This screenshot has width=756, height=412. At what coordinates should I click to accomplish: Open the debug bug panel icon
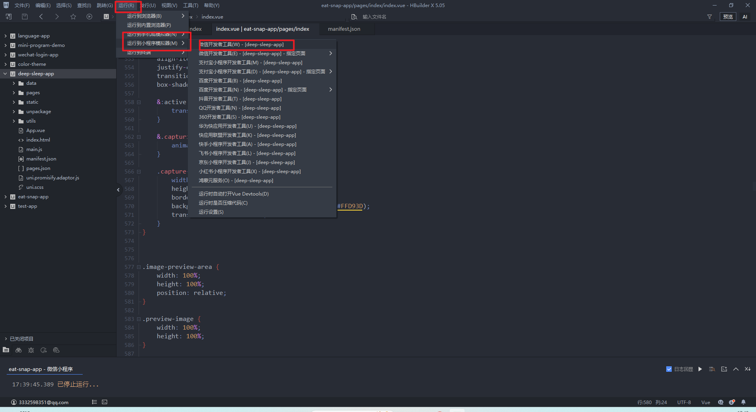[31, 350]
